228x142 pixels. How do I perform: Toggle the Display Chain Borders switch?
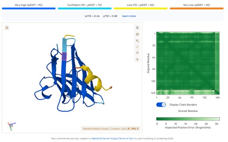click(x=161, y=105)
